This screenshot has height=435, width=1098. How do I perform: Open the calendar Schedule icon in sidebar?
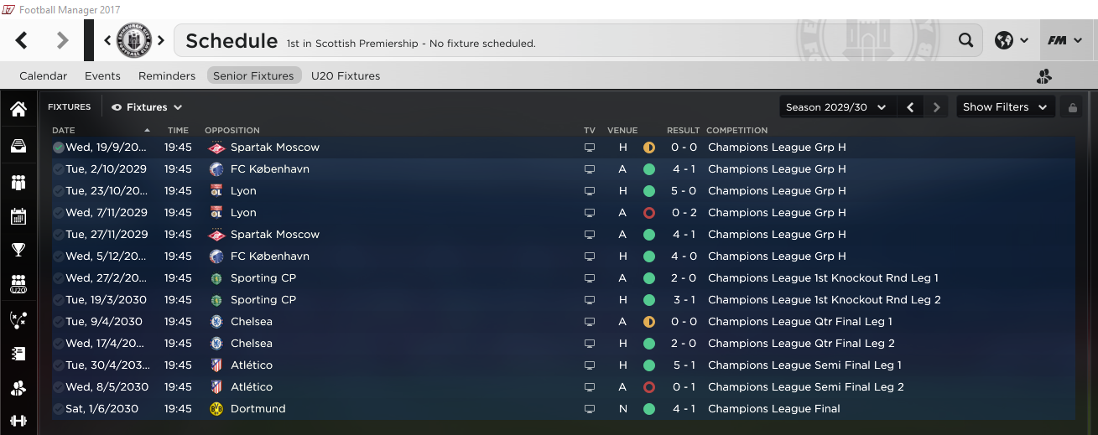(x=18, y=216)
